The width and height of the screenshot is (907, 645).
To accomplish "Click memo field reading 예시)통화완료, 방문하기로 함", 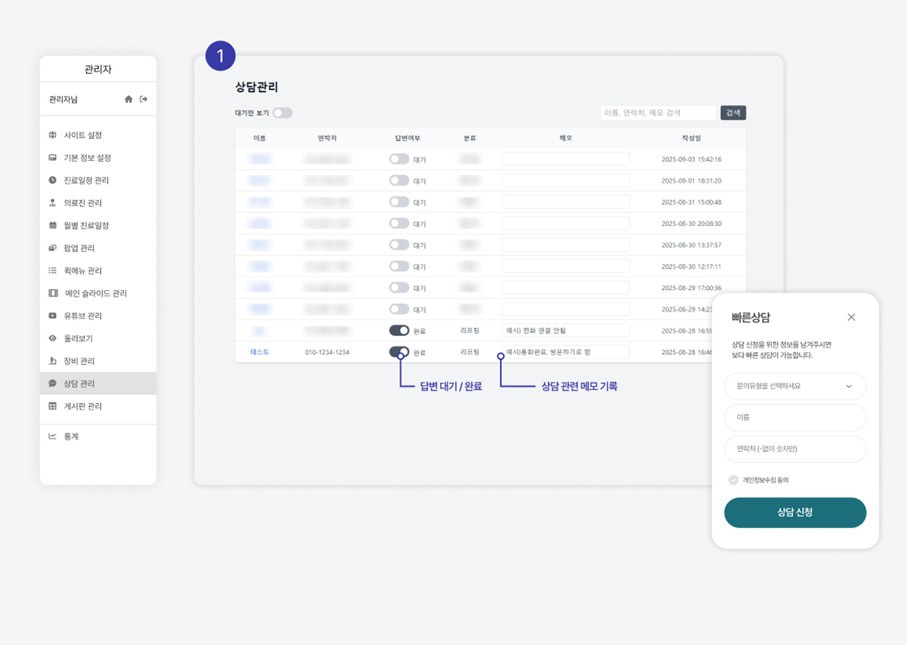I will (x=565, y=352).
